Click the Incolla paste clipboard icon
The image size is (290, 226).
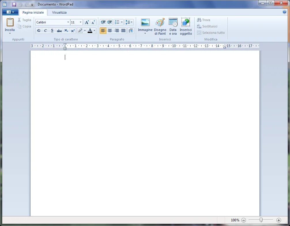tap(10, 22)
